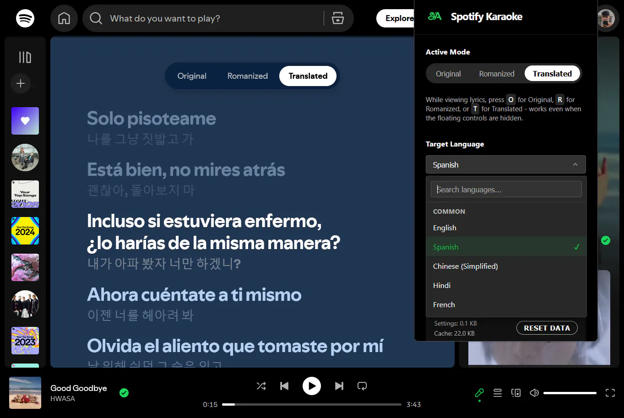The image size is (624, 418).
Task: Click the Search languages field
Action: pos(506,190)
